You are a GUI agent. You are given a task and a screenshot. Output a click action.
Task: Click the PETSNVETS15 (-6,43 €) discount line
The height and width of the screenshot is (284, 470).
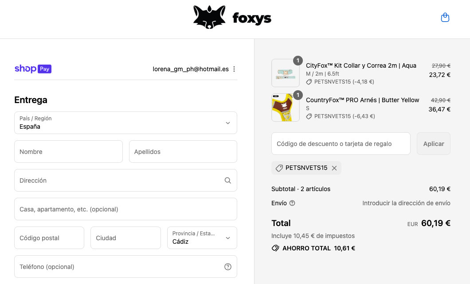point(345,116)
